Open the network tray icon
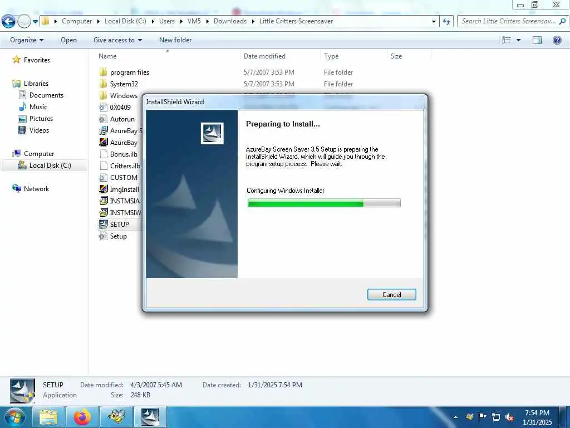Image resolution: width=570 pixels, height=428 pixels. click(496, 417)
